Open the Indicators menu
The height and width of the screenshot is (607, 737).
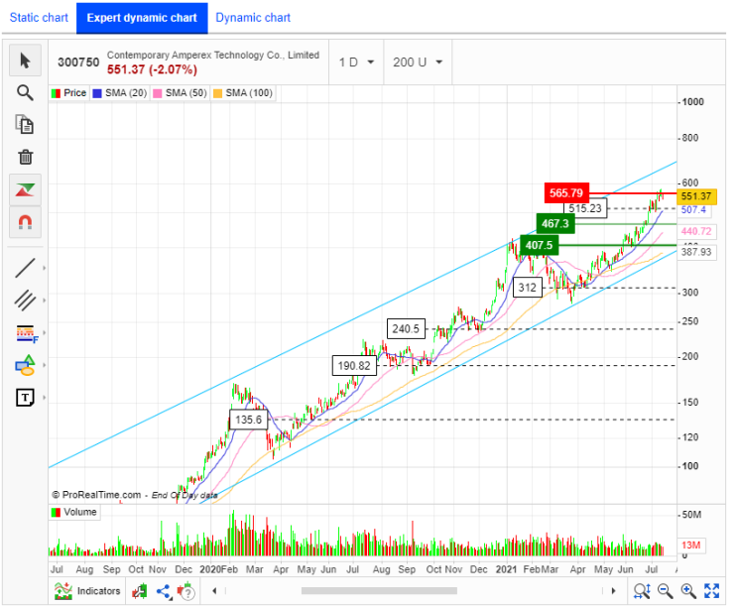pyautogui.click(x=87, y=591)
